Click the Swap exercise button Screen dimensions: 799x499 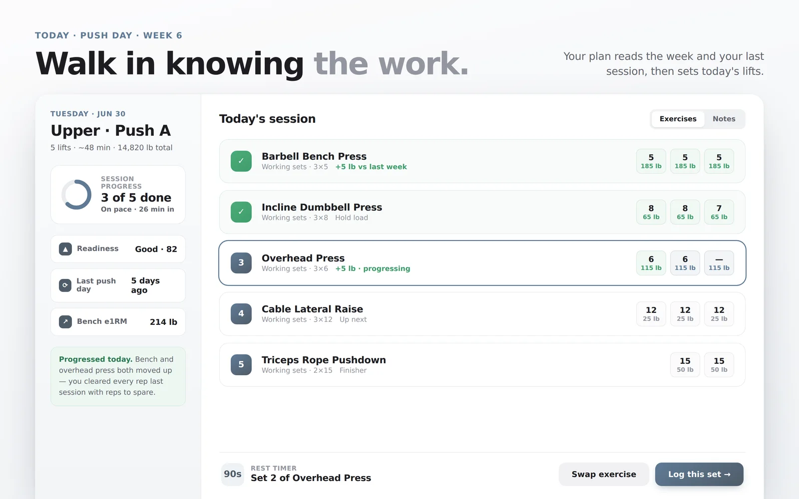coord(604,475)
